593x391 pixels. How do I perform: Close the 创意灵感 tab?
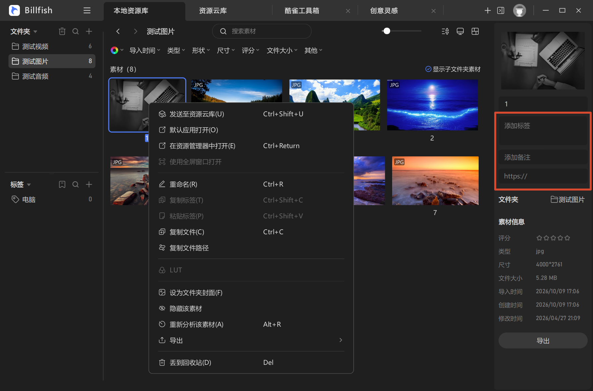(x=434, y=11)
